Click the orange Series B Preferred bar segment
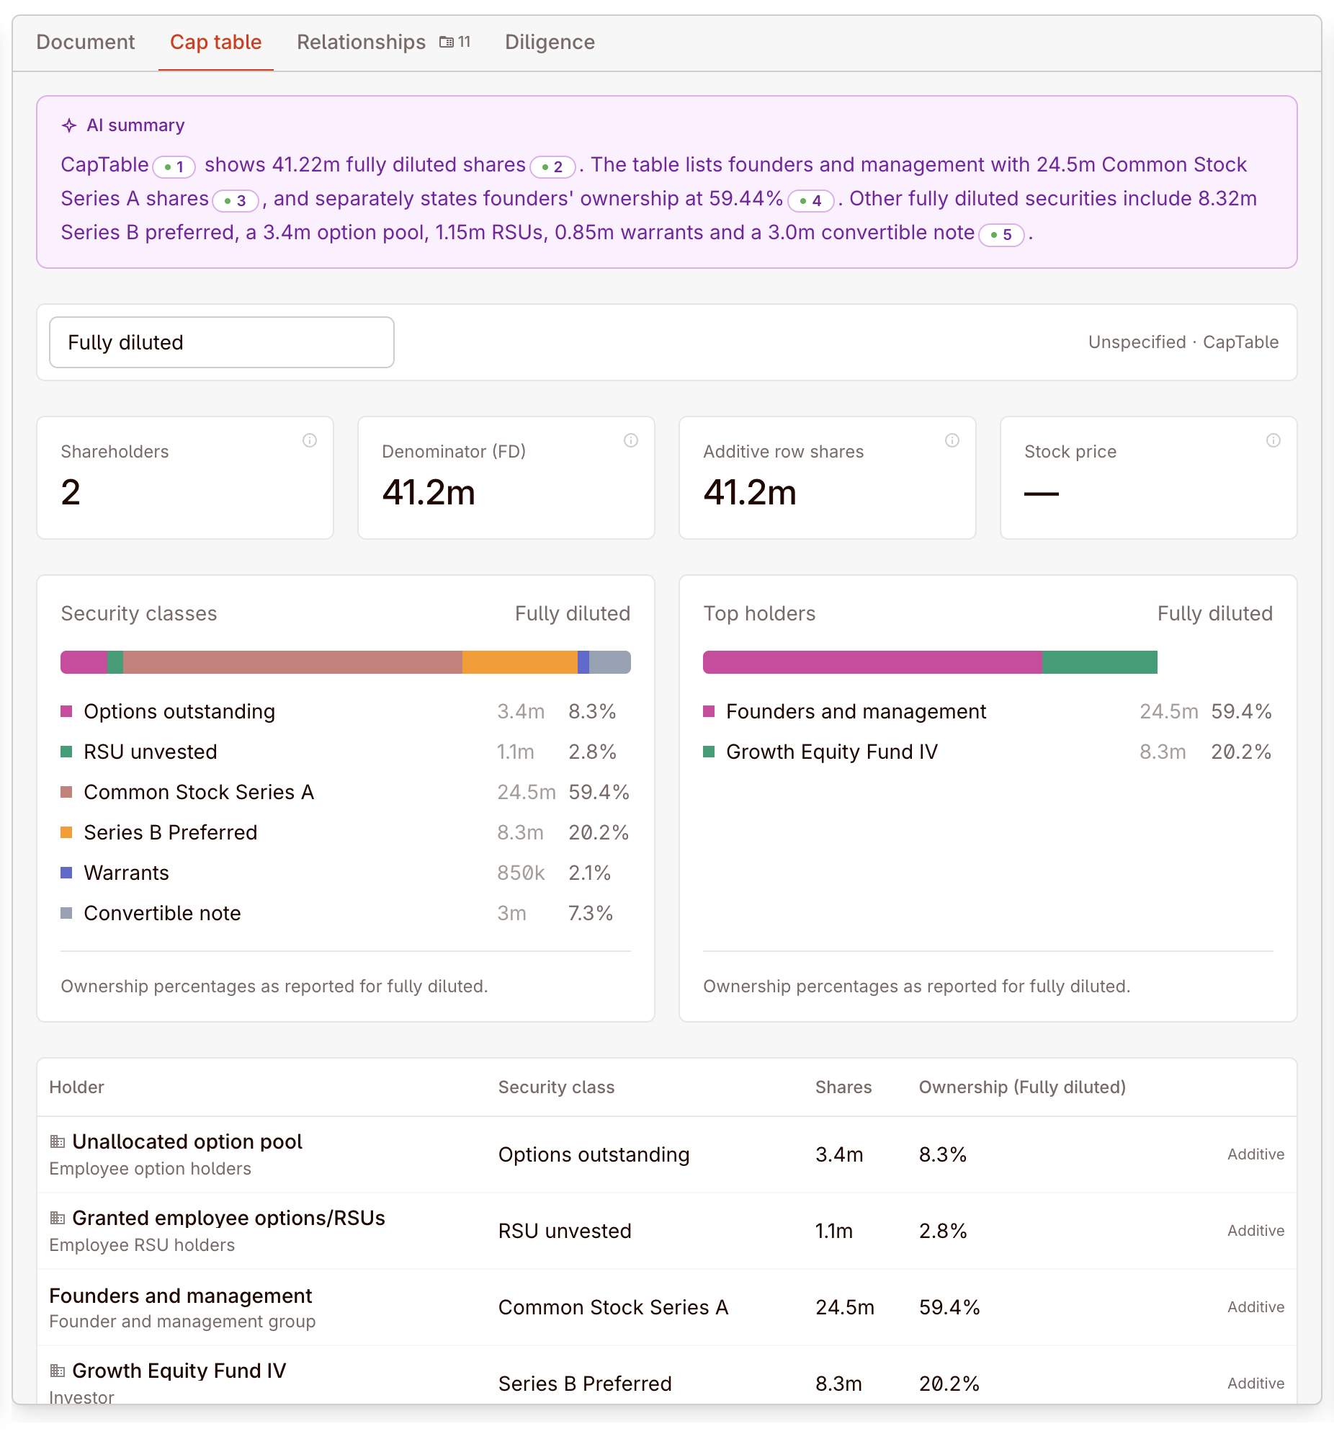 tap(519, 662)
